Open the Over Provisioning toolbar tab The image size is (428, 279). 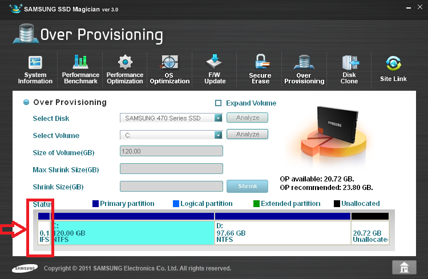tap(304, 69)
